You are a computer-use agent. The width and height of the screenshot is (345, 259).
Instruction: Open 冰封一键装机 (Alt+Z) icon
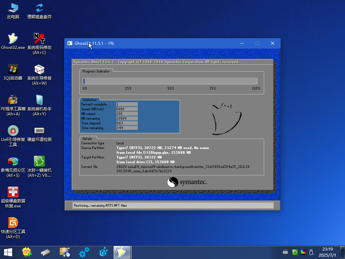[39, 167]
